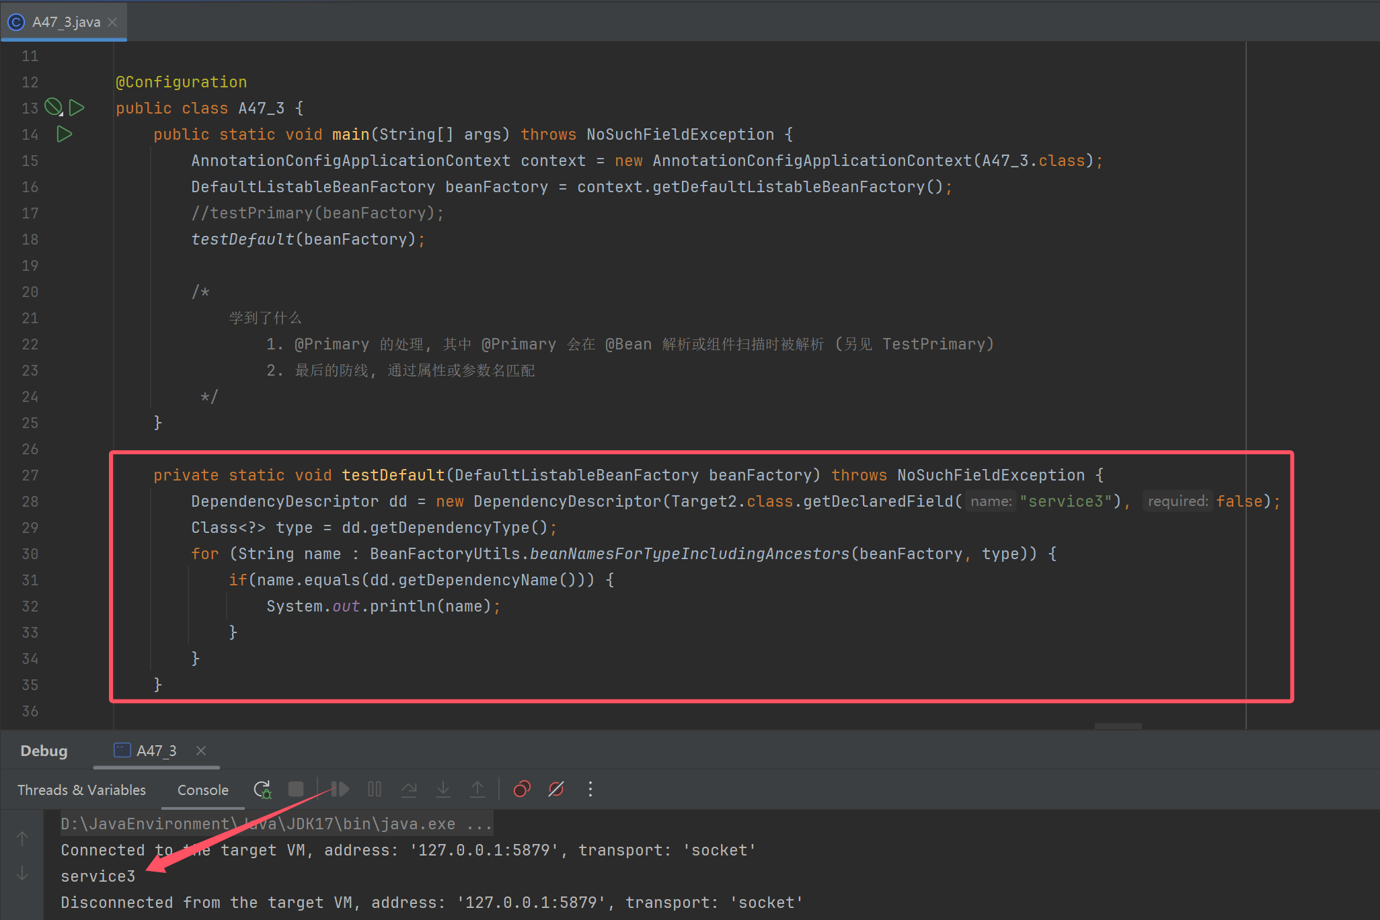The image size is (1380, 920).
Task: Click the 'Connected to the target VM' line
Action: click(x=408, y=850)
